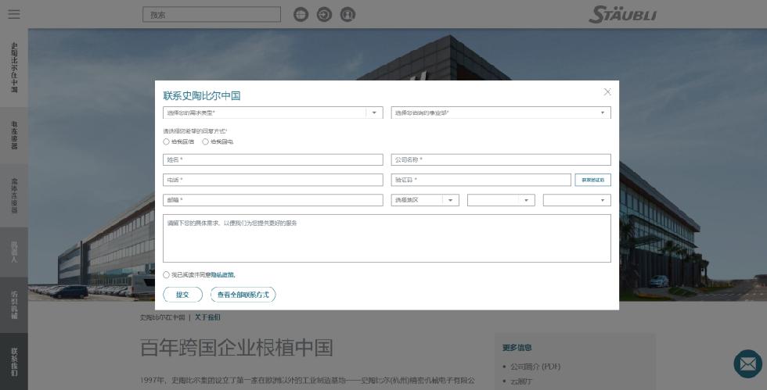Open the 选择您的需求类型 dropdown
Image resolution: width=767 pixels, height=390 pixels.
[x=273, y=113]
